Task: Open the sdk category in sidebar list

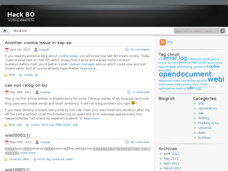Action: [201, 113]
